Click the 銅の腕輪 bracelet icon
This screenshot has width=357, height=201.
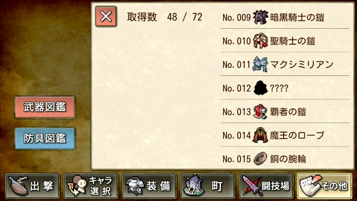click(260, 159)
